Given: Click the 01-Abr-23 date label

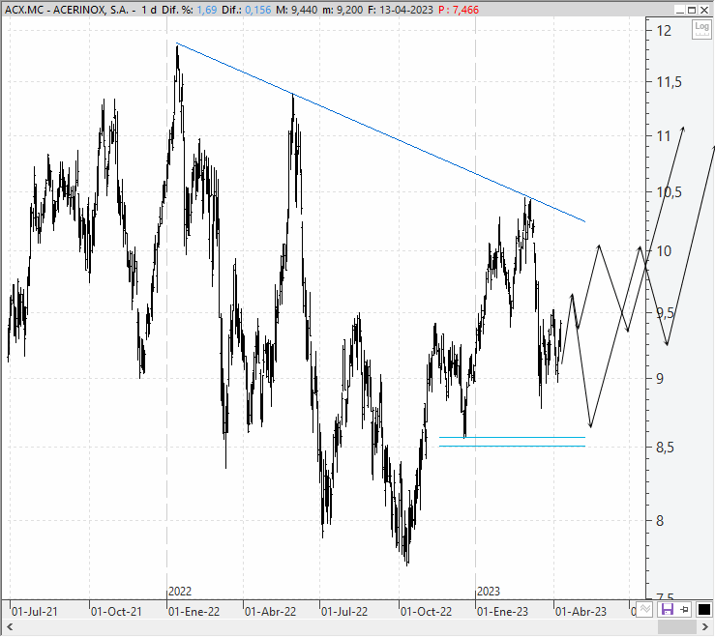Looking at the screenshot, I should point(581,611).
